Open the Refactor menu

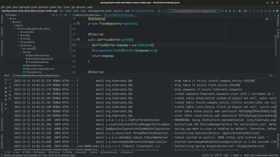[x=44, y=7]
